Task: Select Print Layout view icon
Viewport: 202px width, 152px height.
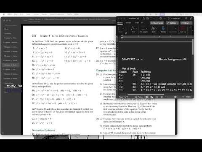Action: pos(146,97)
